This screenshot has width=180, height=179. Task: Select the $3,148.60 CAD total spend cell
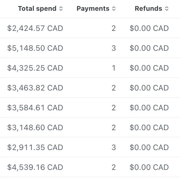click(35, 127)
